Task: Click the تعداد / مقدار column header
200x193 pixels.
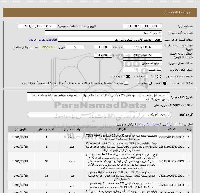Action: point(46,129)
